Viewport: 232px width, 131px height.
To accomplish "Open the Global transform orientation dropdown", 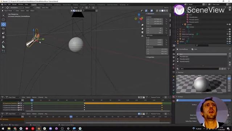I will pyautogui.click(x=75, y=8).
